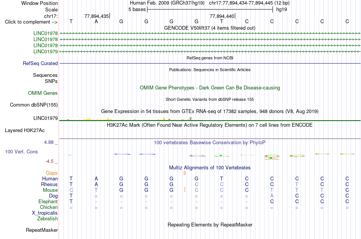
Task: Open the 'Repeating Elements by RepeatMasker' track title
Action: pyautogui.click(x=210, y=225)
